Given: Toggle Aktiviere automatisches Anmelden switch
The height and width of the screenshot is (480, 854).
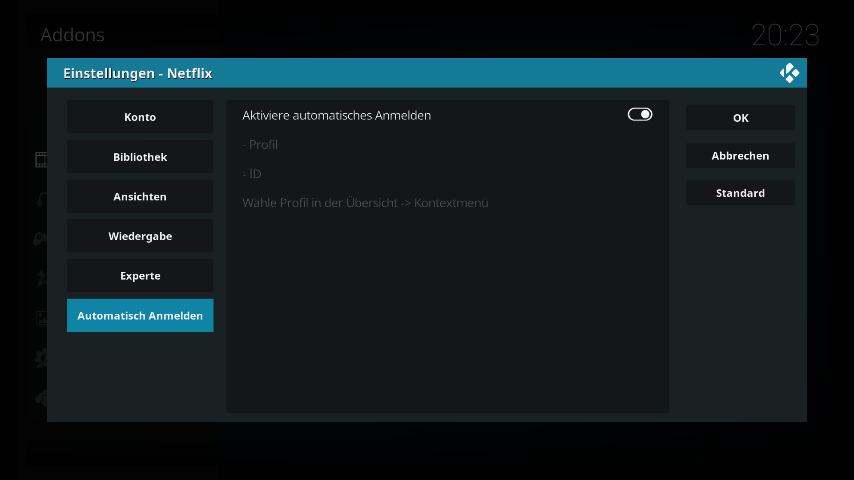Looking at the screenshot, I should pyautogui.click(x=640, y=115).
